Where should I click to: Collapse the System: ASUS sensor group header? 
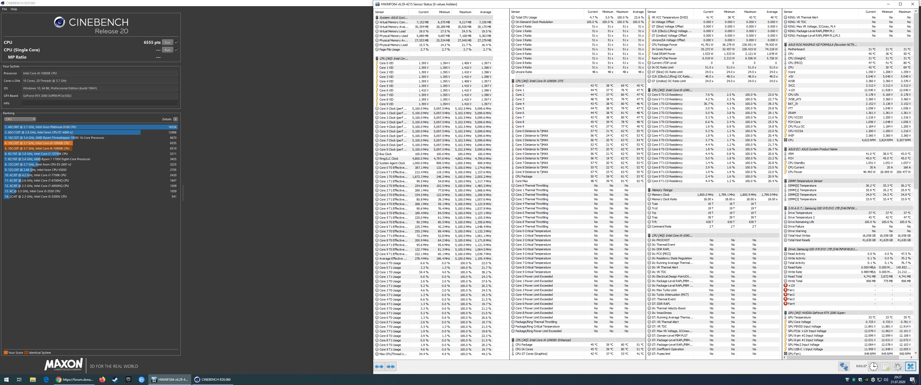433,17
